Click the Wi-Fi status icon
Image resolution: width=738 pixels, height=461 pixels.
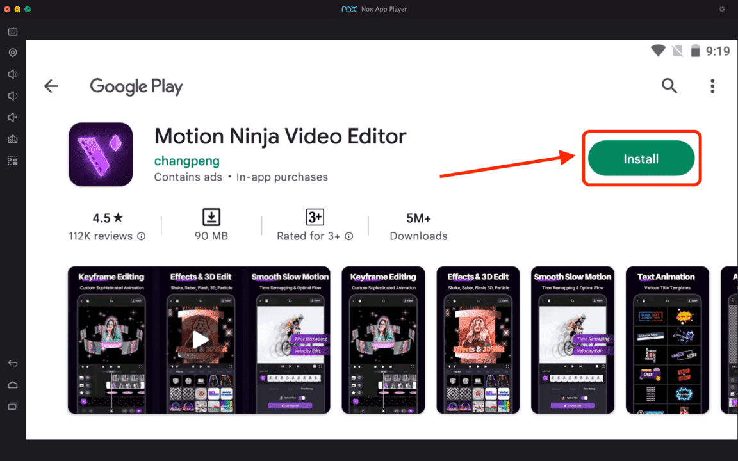pyautogui.click(x=658, y=51)
